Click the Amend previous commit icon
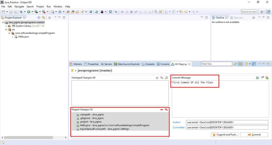 pos(257,78)
